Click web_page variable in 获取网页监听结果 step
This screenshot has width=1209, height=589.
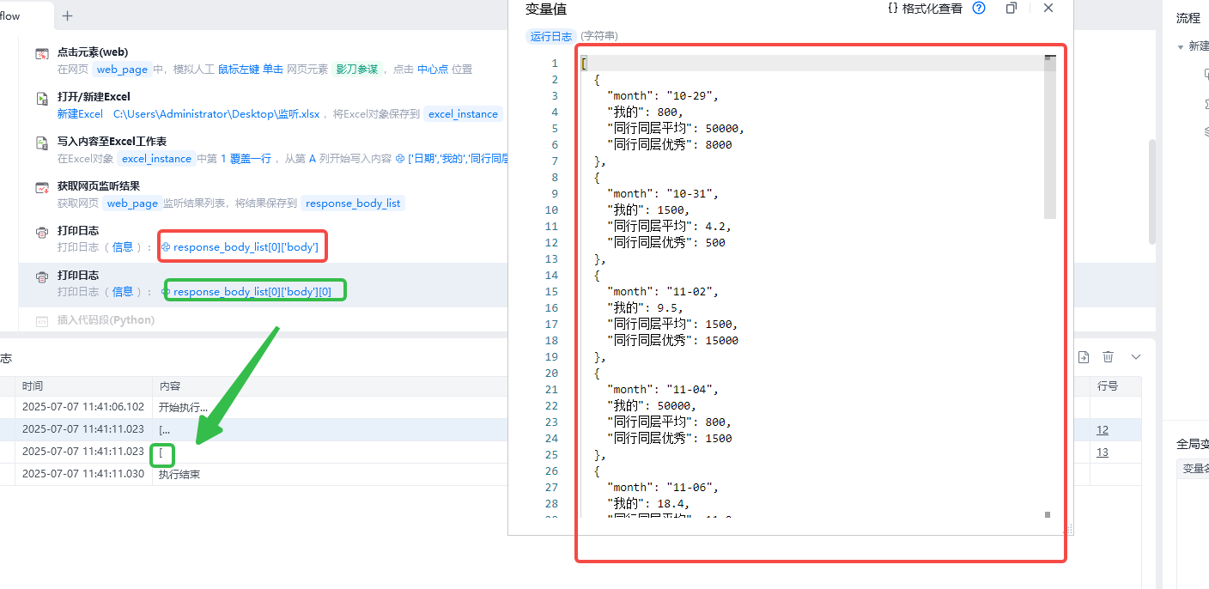(132, 203)
